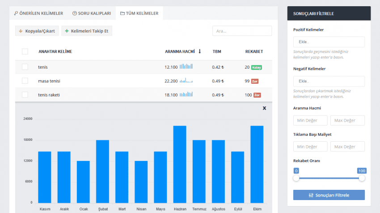This screenshot has height=213, width=380.
Task: Click Zor badge in tenis raketi row
Action: click(257, 95)
